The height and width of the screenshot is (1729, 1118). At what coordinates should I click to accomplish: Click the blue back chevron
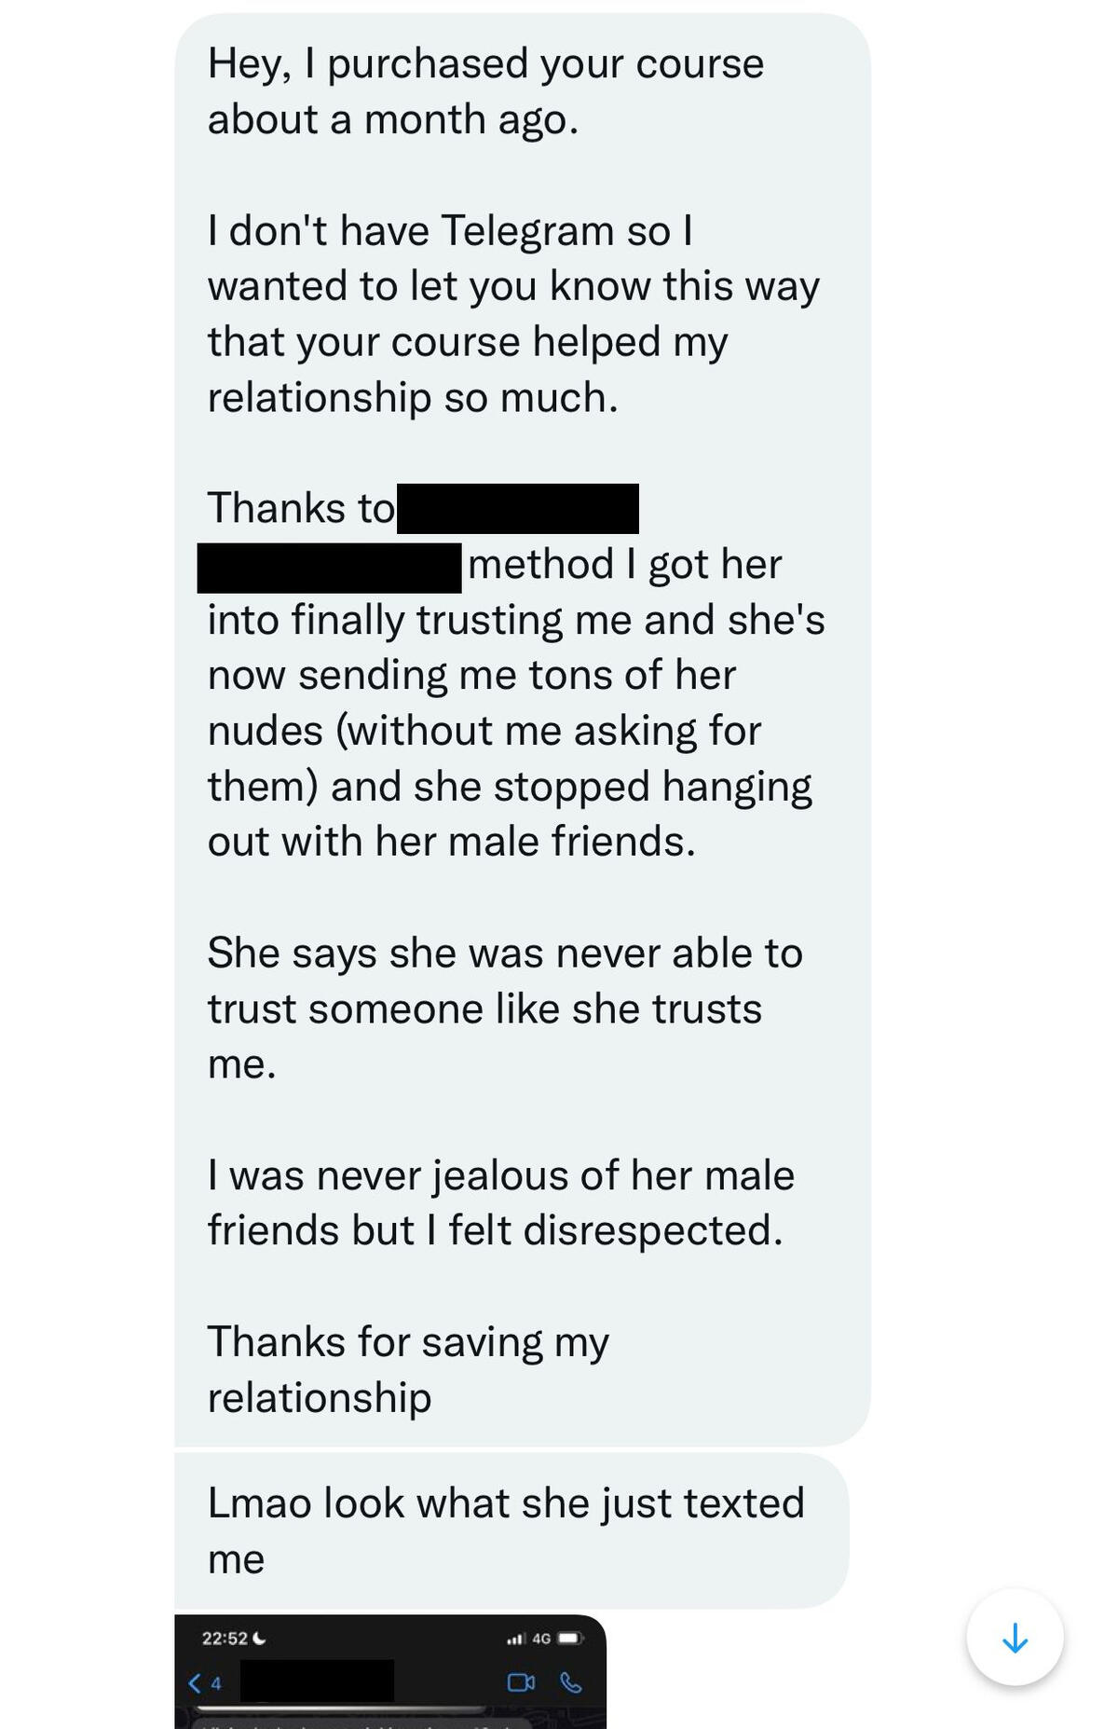point(195,1682)
